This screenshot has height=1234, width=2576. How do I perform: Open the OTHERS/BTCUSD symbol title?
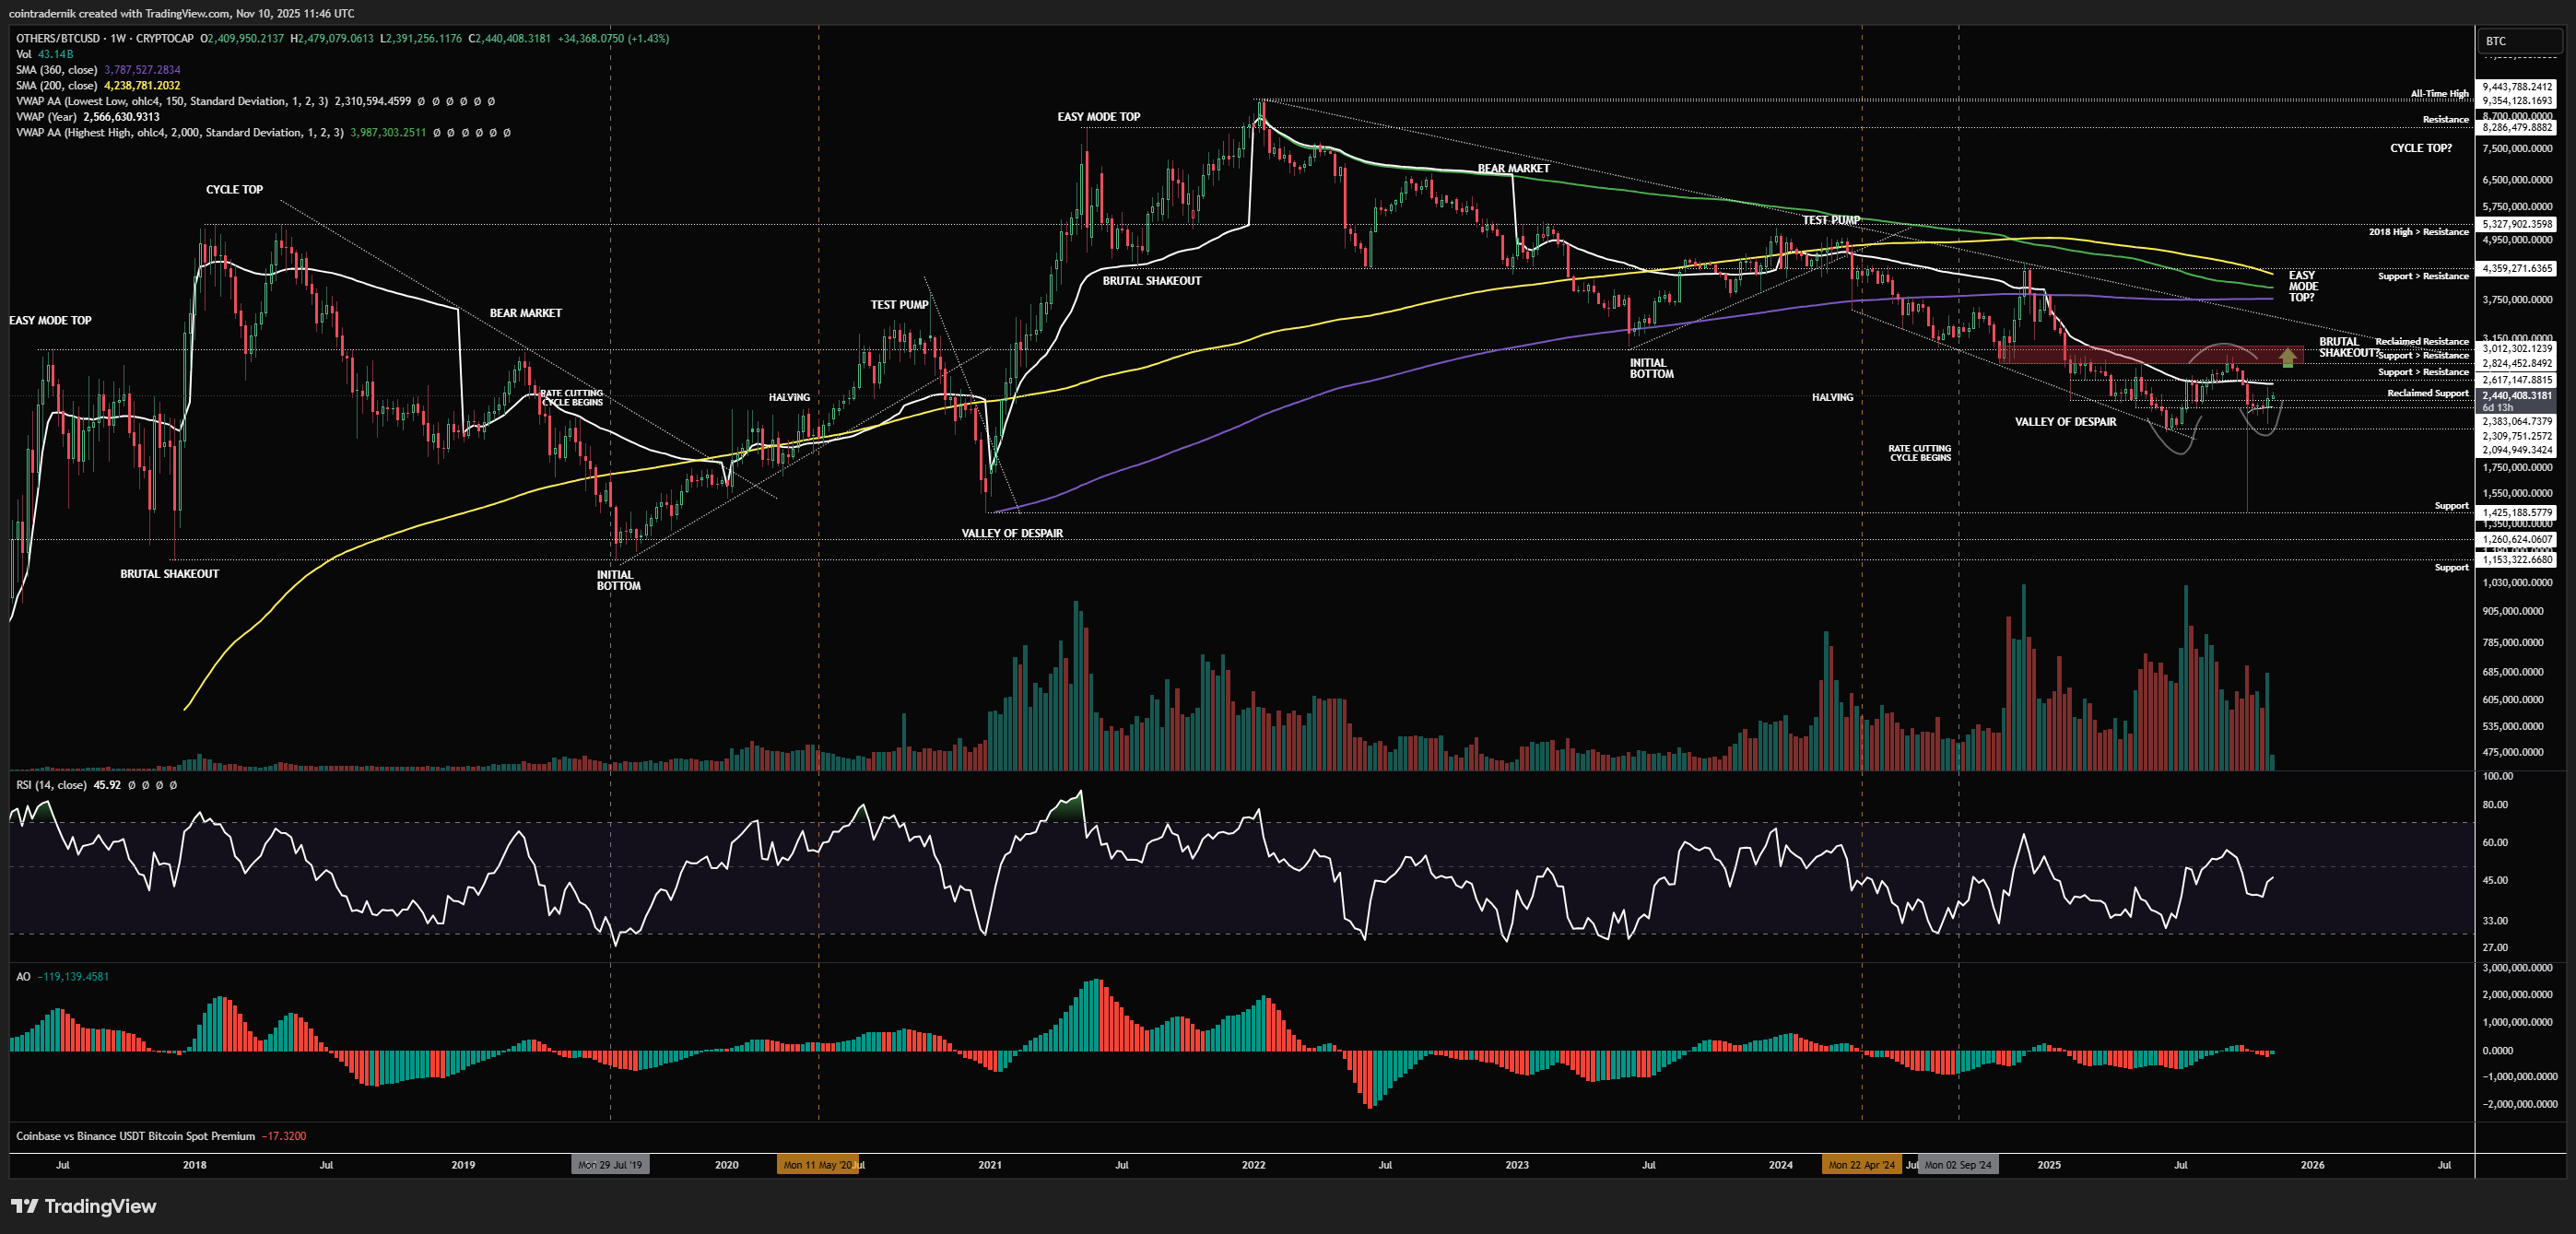click(x=58, y=39)
